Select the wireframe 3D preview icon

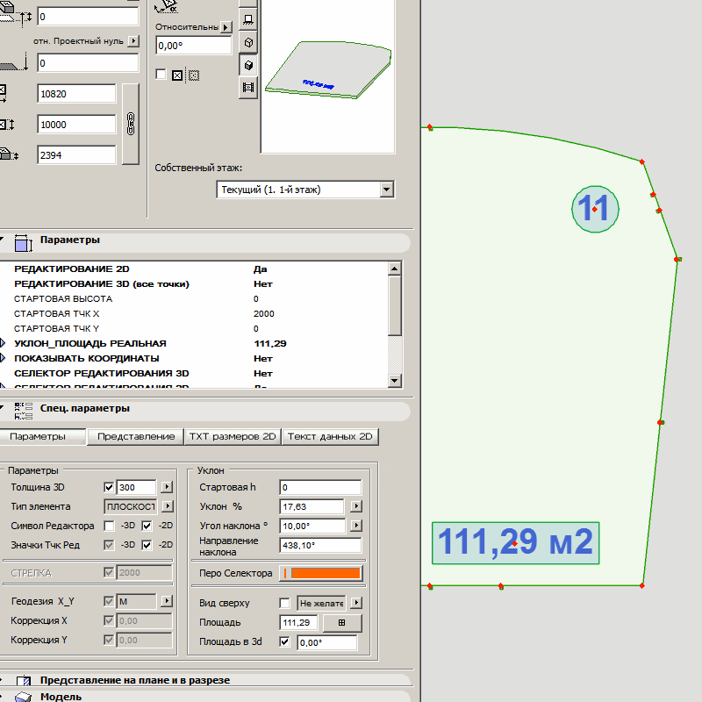tap(248, 42)
